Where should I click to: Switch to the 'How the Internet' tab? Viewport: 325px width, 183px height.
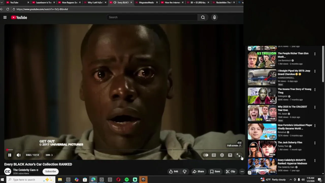[172, 3]
